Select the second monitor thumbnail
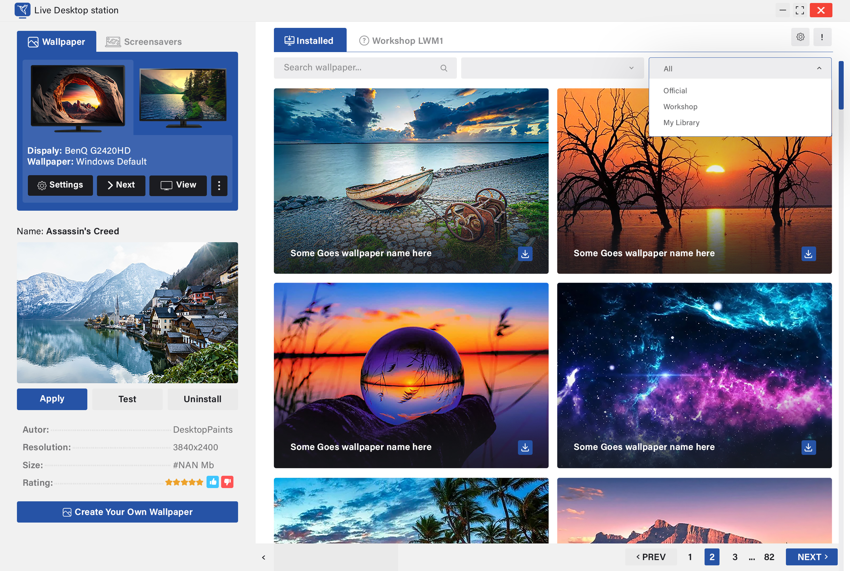Image resolution: width=850 pixels, height=571 pixels. tap(183, 97)
